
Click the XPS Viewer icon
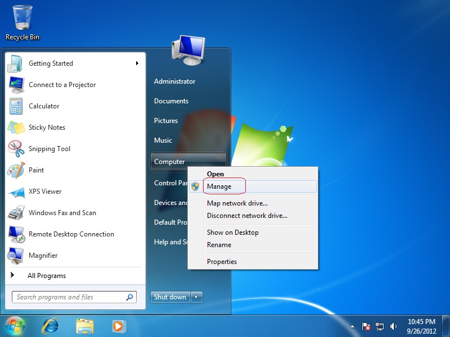pos(16,192)
